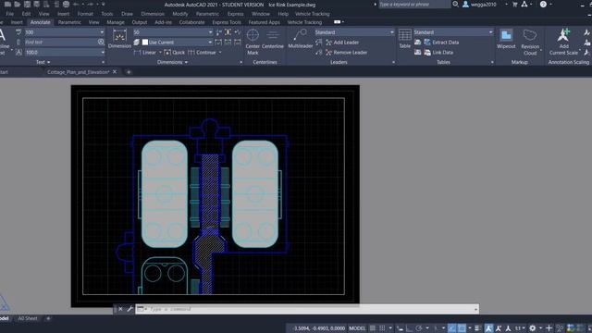Create a Multileader

(x=300, y=39)
